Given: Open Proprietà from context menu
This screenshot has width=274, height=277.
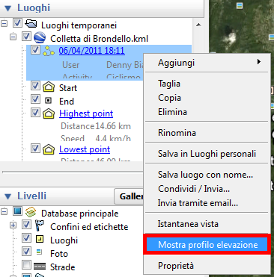Looking at the screenshot, I should [x=207, y=266].
